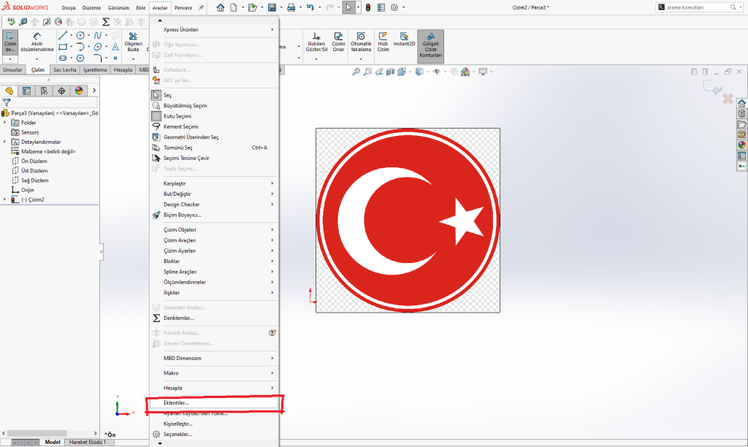Open the Home icon in the top toolbar
The height and width of the screenshot is (447, 748).
tap(221, 7)
